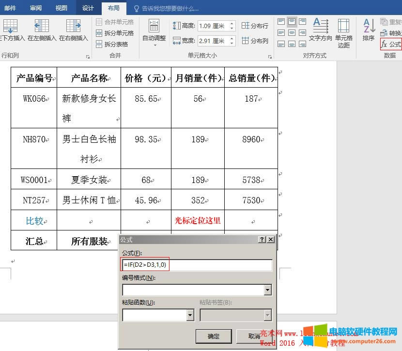Viewport: 402px width, 351px height.
Task: Select the Split Cells icon
Action: coord(99,33)
